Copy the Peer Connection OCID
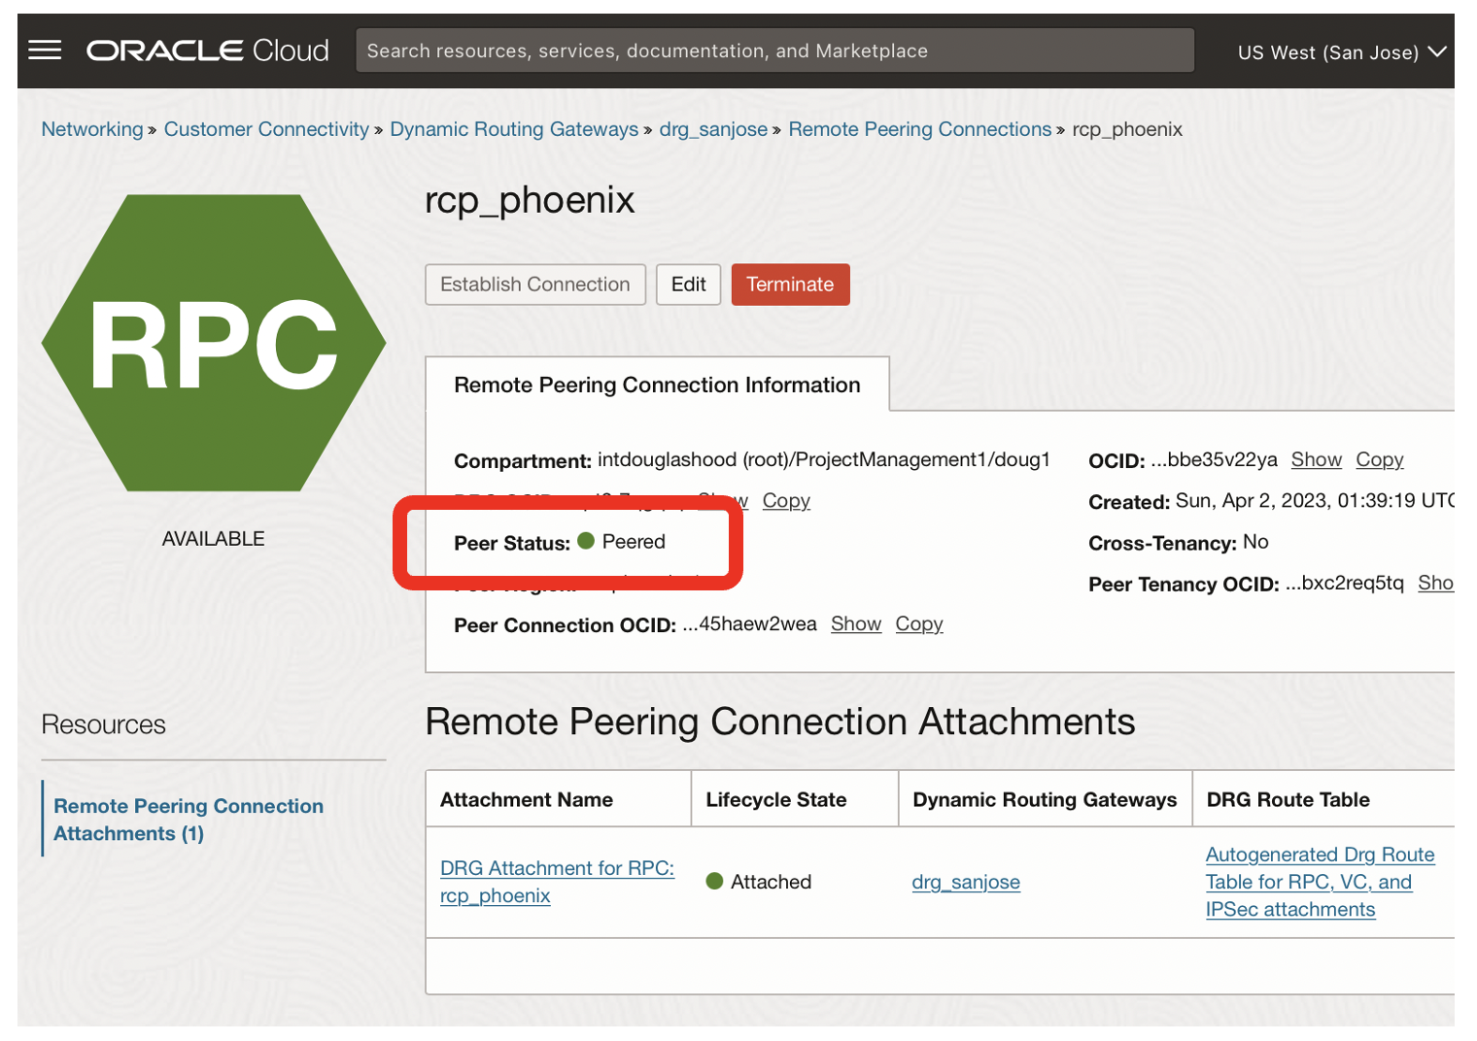Viewport: 1477px width, 1041px height. pyautogui.click(x=918, y=623)
